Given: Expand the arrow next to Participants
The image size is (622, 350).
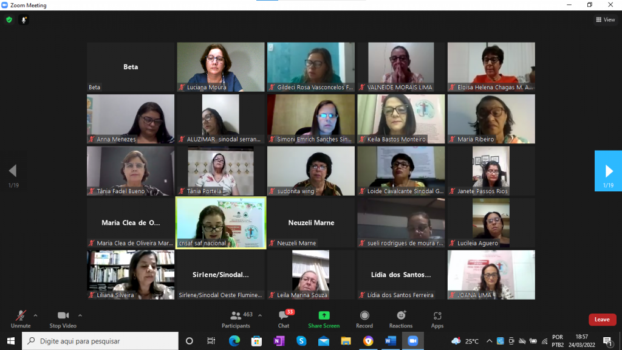Looking at the screenshot, I should (x=260, y=315).
